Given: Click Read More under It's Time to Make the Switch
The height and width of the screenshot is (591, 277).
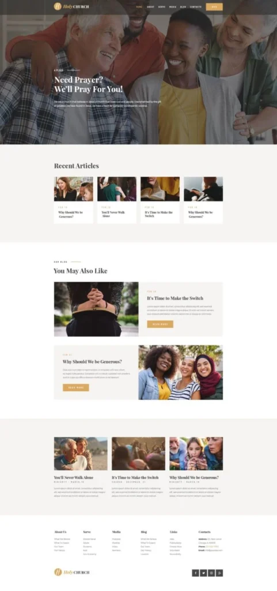Looking at the screenshot, I should pos(160,324).
